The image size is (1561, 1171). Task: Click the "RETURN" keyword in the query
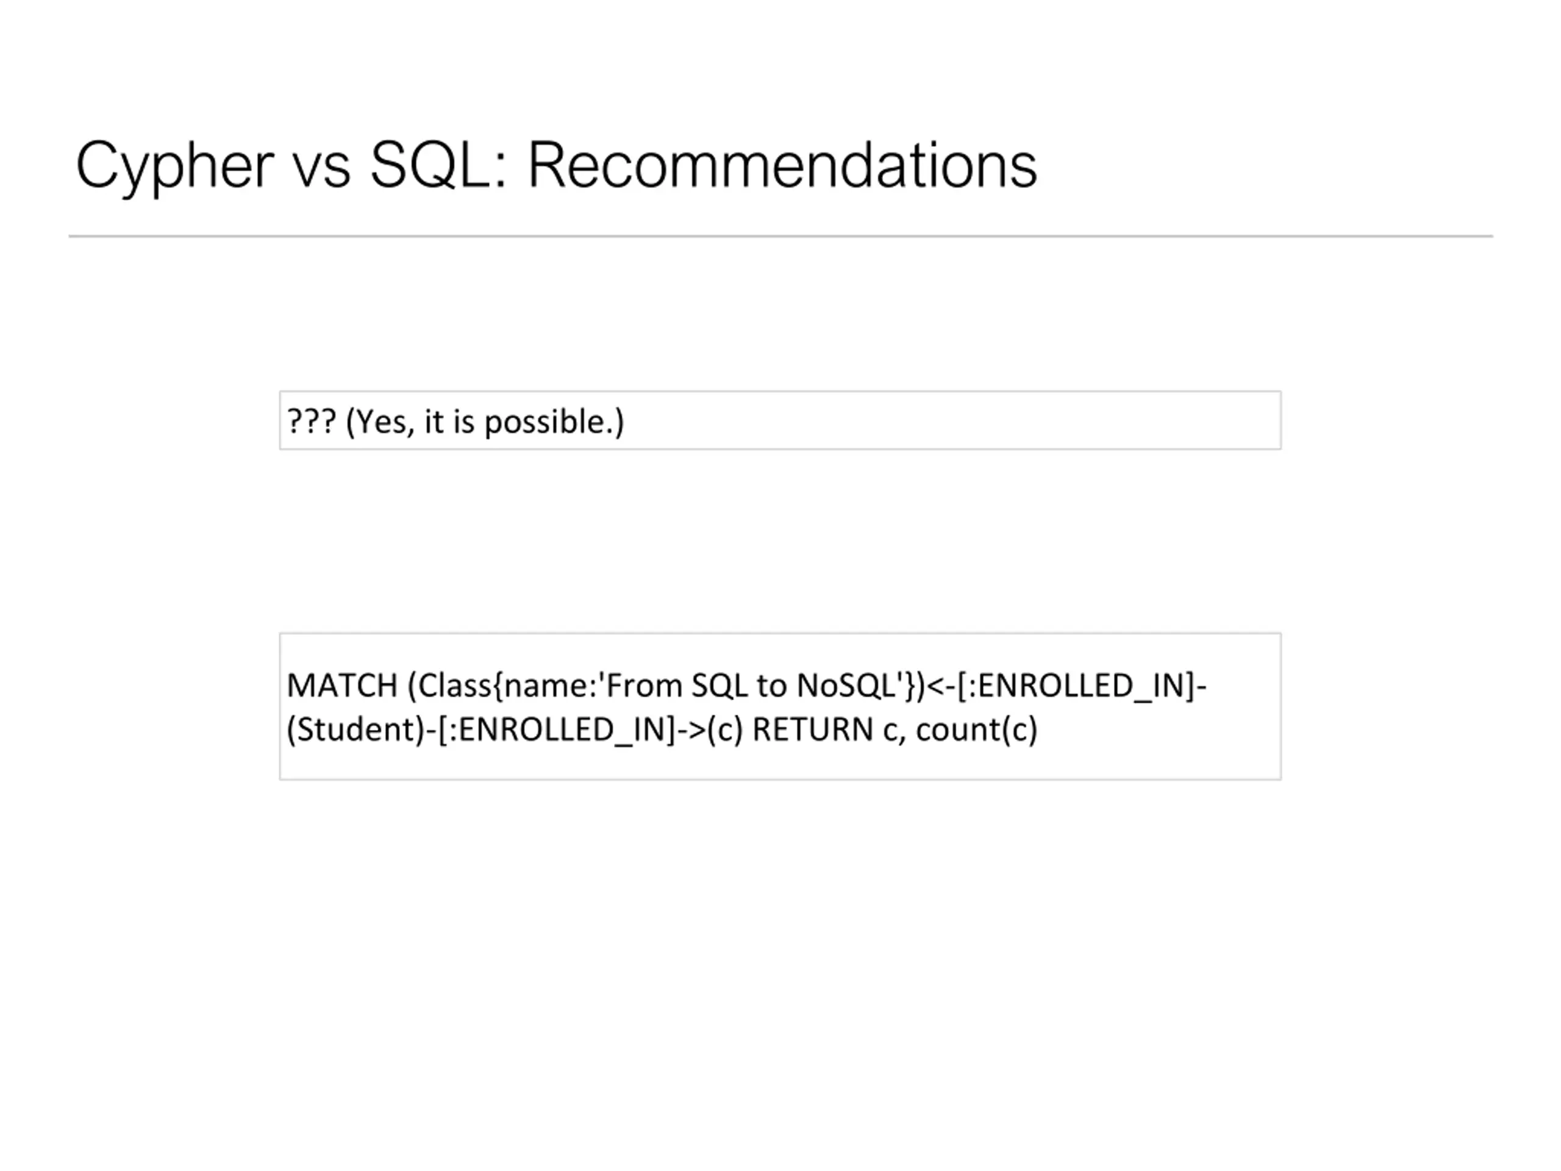pyautogui.click(x=813, y=730)
